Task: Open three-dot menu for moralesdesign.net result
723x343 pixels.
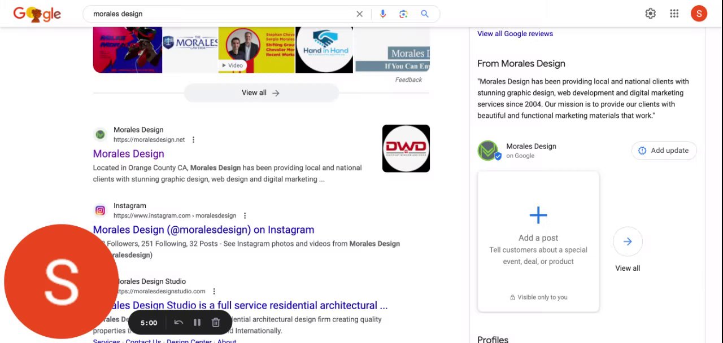Action: point(193,140)
